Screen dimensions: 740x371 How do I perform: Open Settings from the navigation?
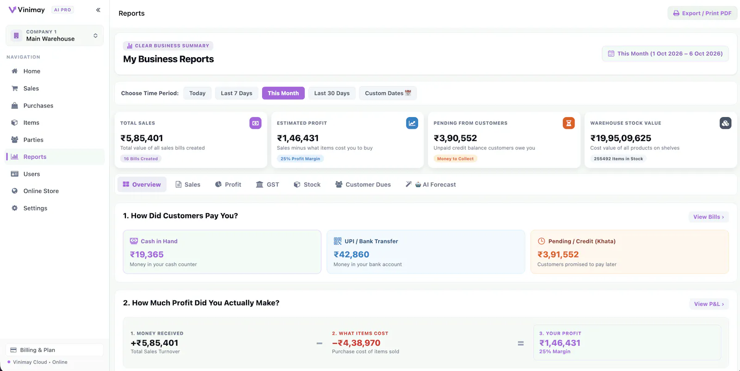tap(55, 208)
